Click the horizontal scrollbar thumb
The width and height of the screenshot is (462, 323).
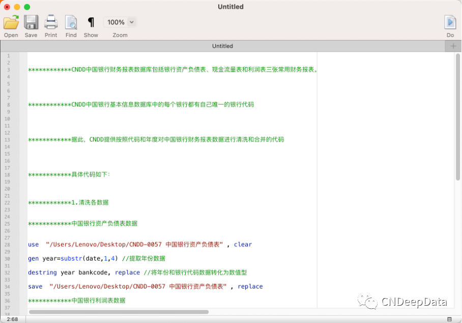(119, 312)
